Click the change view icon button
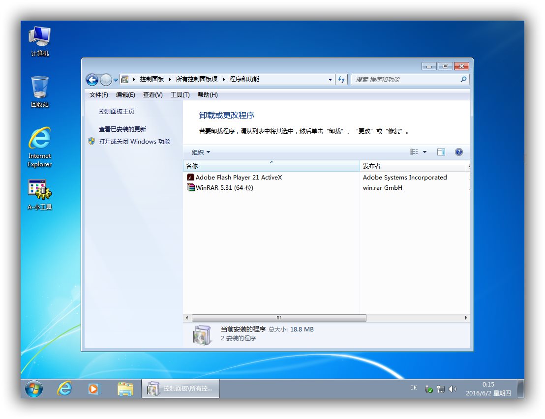The width and height of the screenshot is (545, 419). coord(414,152)
